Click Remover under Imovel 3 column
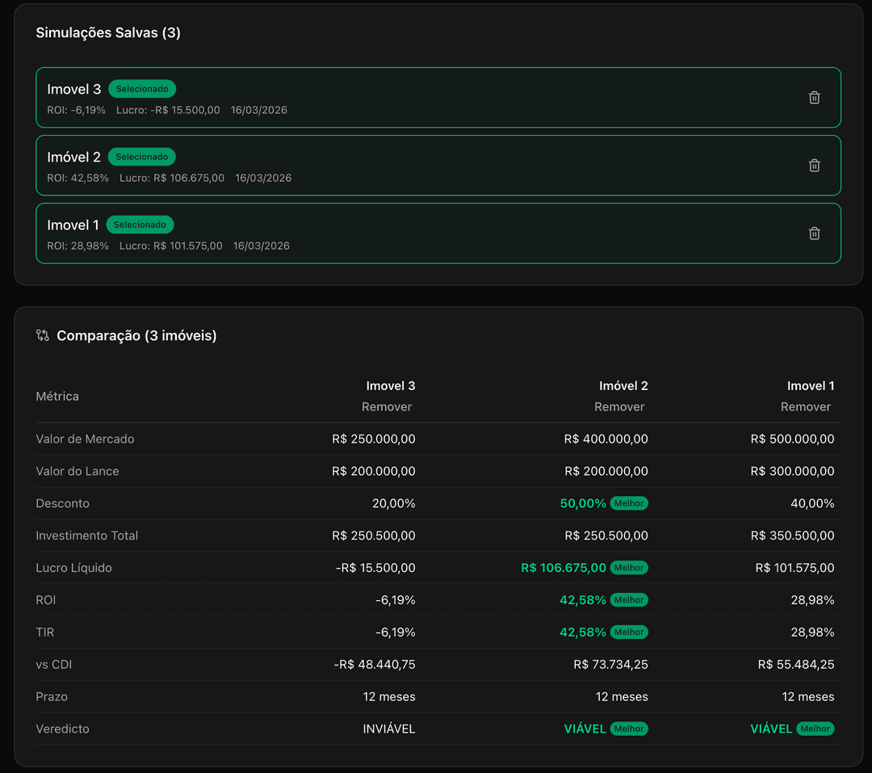Image resolution: width=872 pixels, height=773 pixels. pyautogui.click(x=387, y=407)
